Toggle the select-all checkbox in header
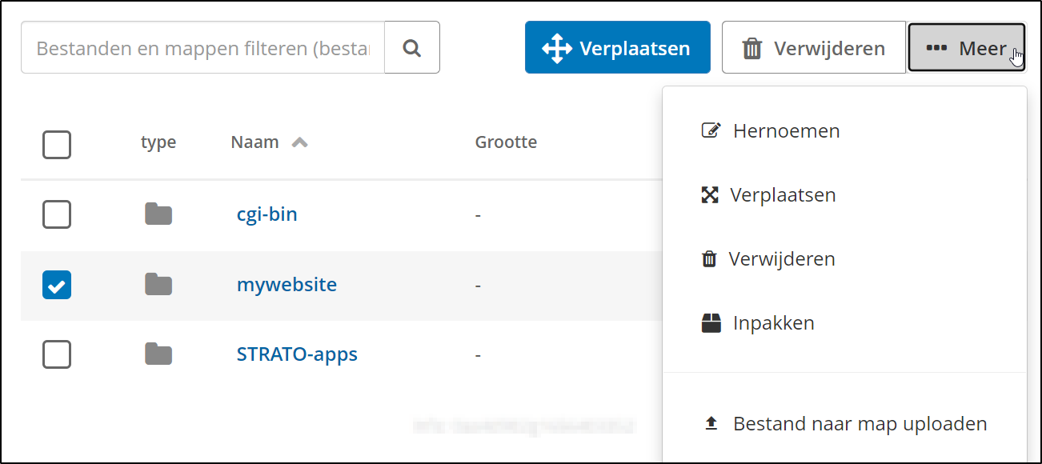 coord(57,145)
